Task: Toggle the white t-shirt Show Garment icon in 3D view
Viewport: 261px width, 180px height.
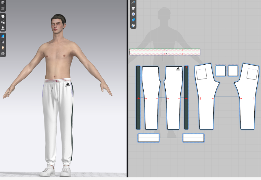Action: click(x=3, y=17)
